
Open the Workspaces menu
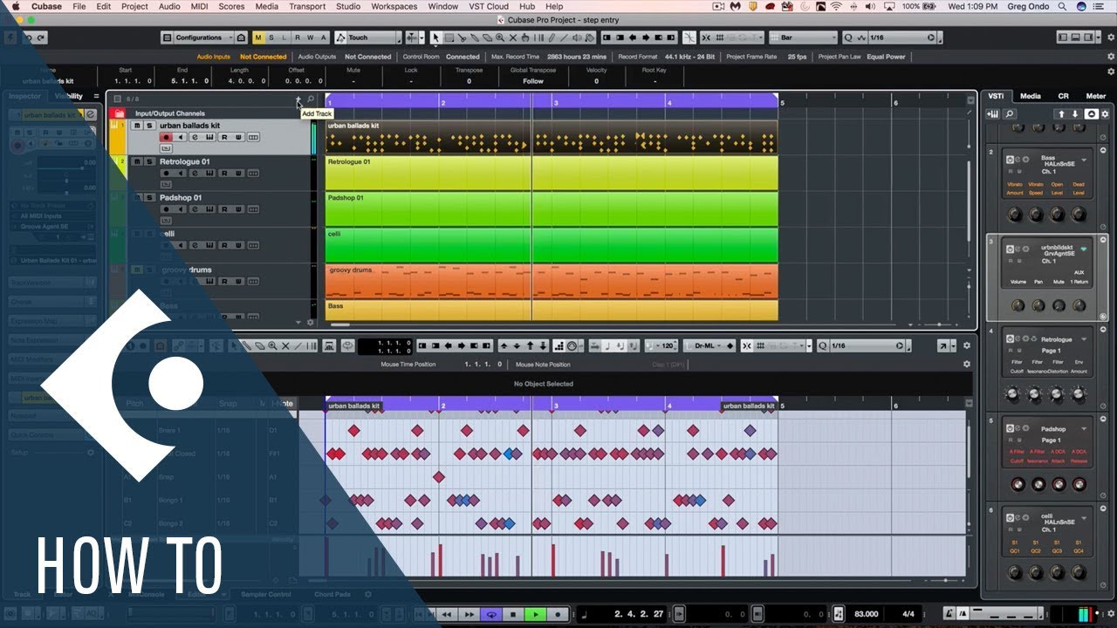tap(394, 6)
